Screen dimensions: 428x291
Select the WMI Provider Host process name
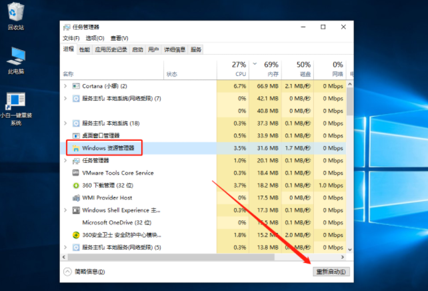pos(107,198)
